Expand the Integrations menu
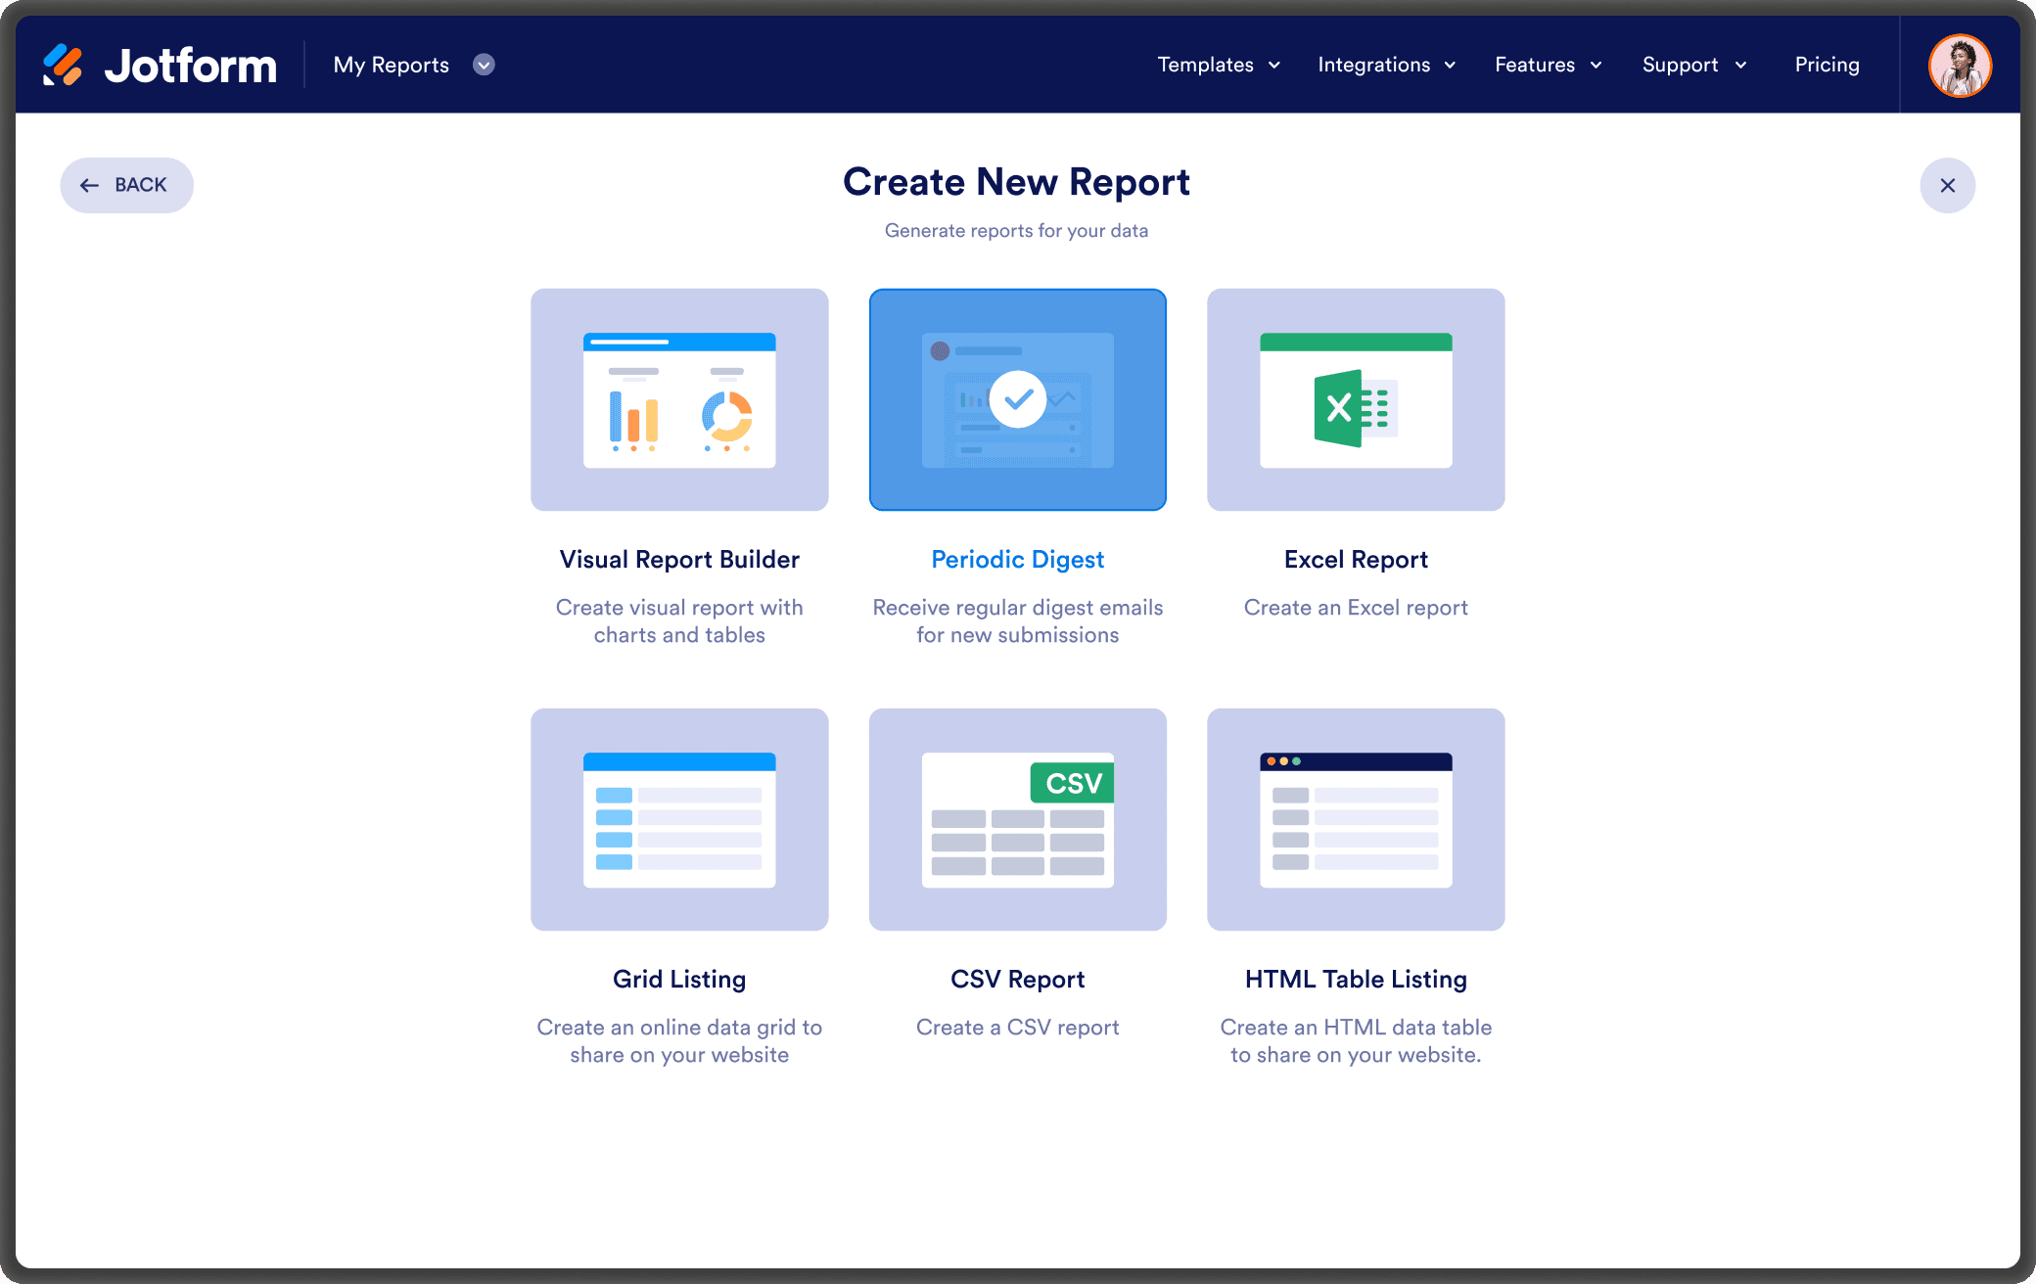This screenshot has height=1284, width=2036. pos(1386,65)
